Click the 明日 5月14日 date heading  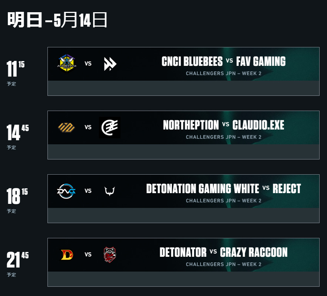click(57, 20)
